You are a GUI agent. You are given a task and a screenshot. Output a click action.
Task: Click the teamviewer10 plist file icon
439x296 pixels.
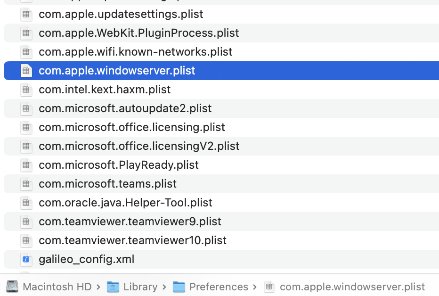[26, 240]
